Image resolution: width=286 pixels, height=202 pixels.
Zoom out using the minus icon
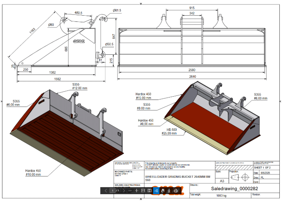pos(130,190)
